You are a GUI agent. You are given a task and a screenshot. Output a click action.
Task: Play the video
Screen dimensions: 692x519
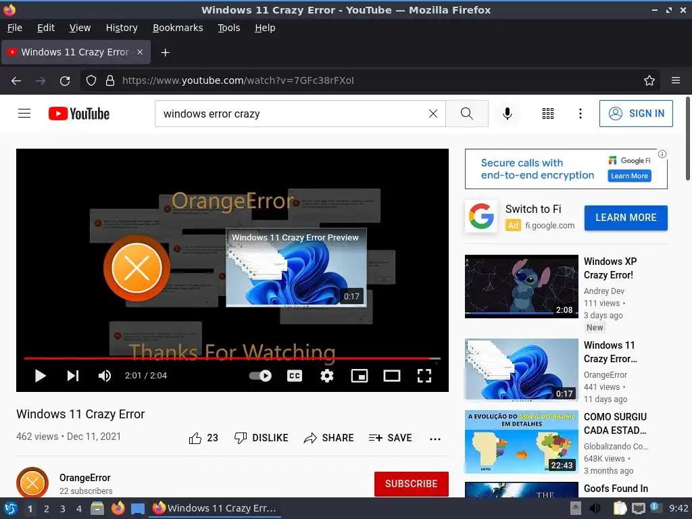[x=40, y=376]
